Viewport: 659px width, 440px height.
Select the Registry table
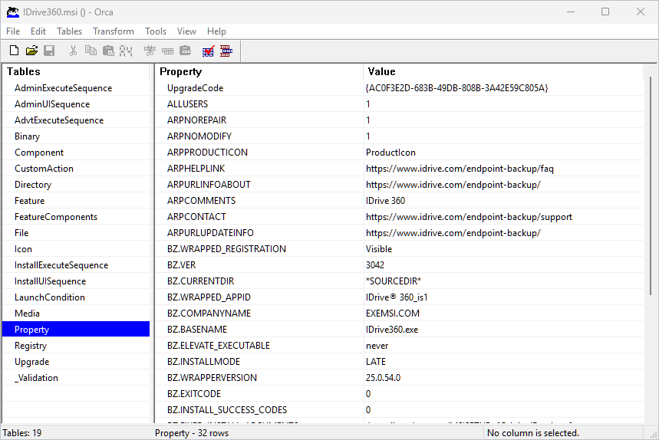coord(31,346)
